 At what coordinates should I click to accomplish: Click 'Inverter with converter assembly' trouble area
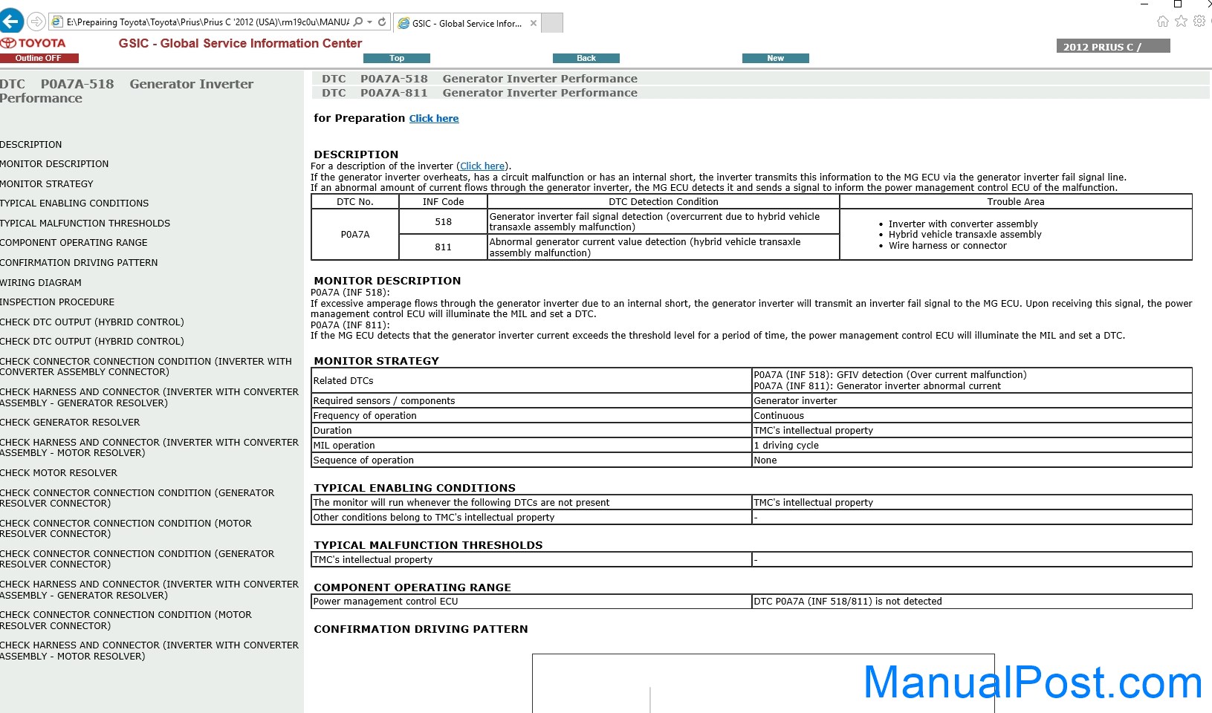[x=963, y=224]
